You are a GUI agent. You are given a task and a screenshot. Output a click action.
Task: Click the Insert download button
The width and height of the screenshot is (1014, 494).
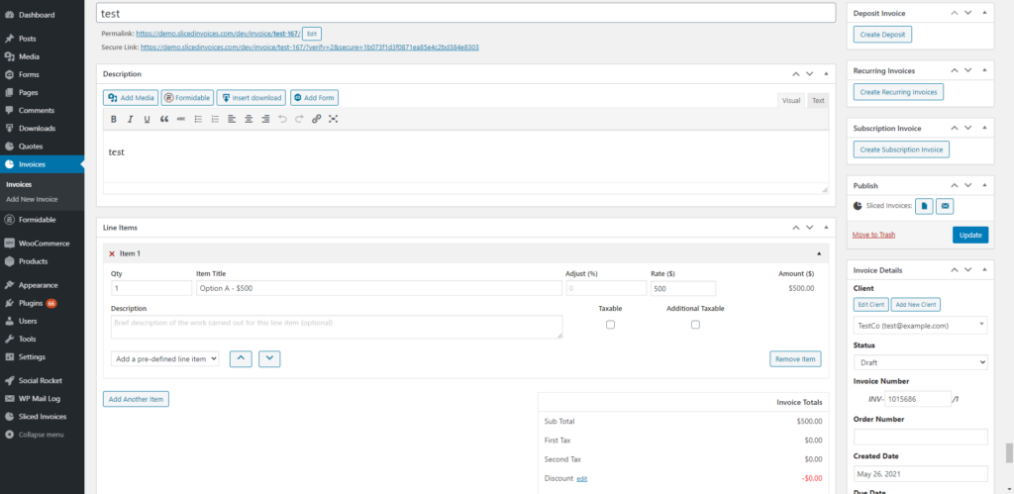tap(251, 98)
